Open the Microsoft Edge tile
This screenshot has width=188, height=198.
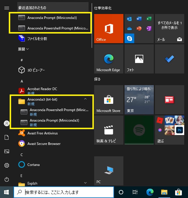point(109,59)
